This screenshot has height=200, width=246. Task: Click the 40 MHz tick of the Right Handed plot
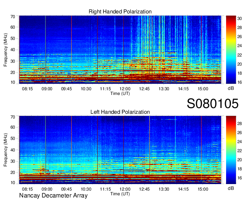13,50
